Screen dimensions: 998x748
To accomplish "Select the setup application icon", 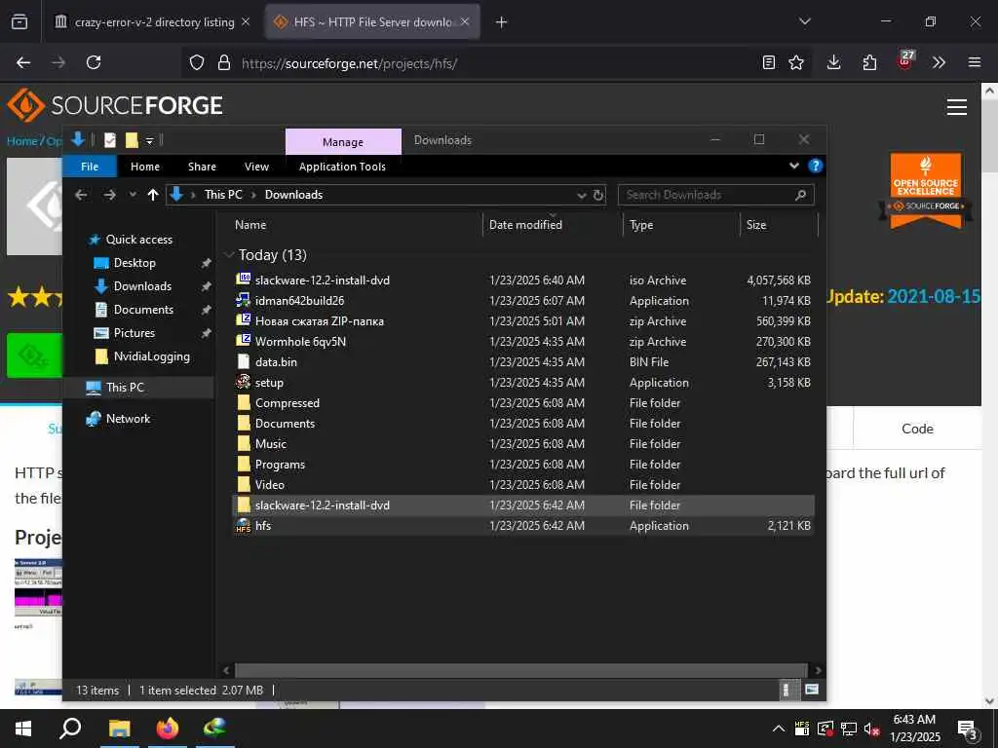I will (x=243, y=382).
